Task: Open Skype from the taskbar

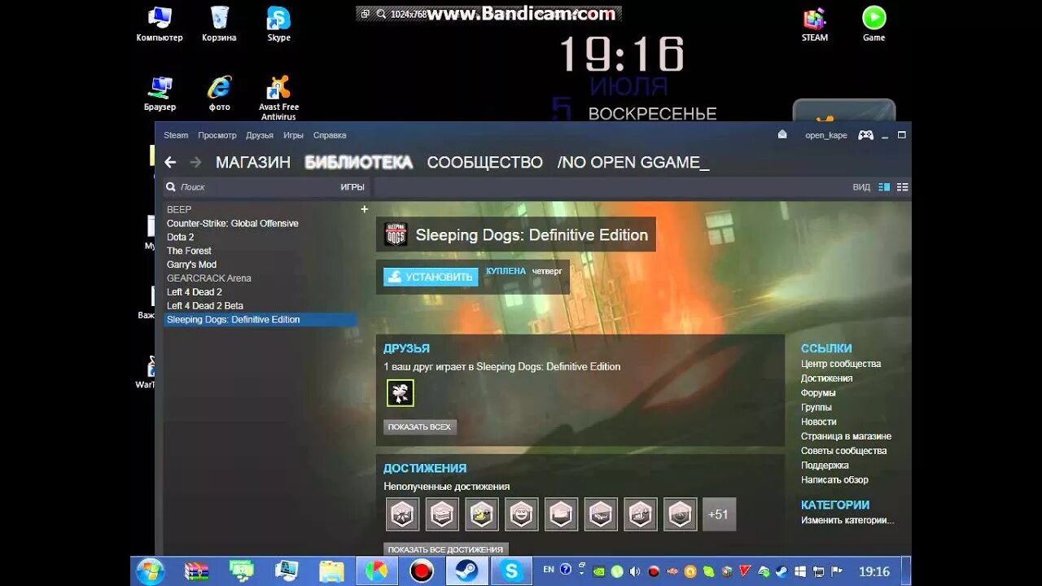Action: coord(512,571)
